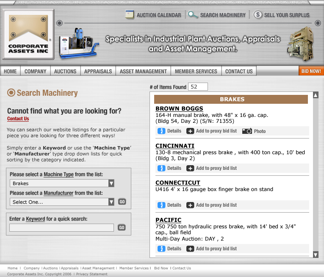
Task: Open the Auctions menu tab
Action: [65, 71]
